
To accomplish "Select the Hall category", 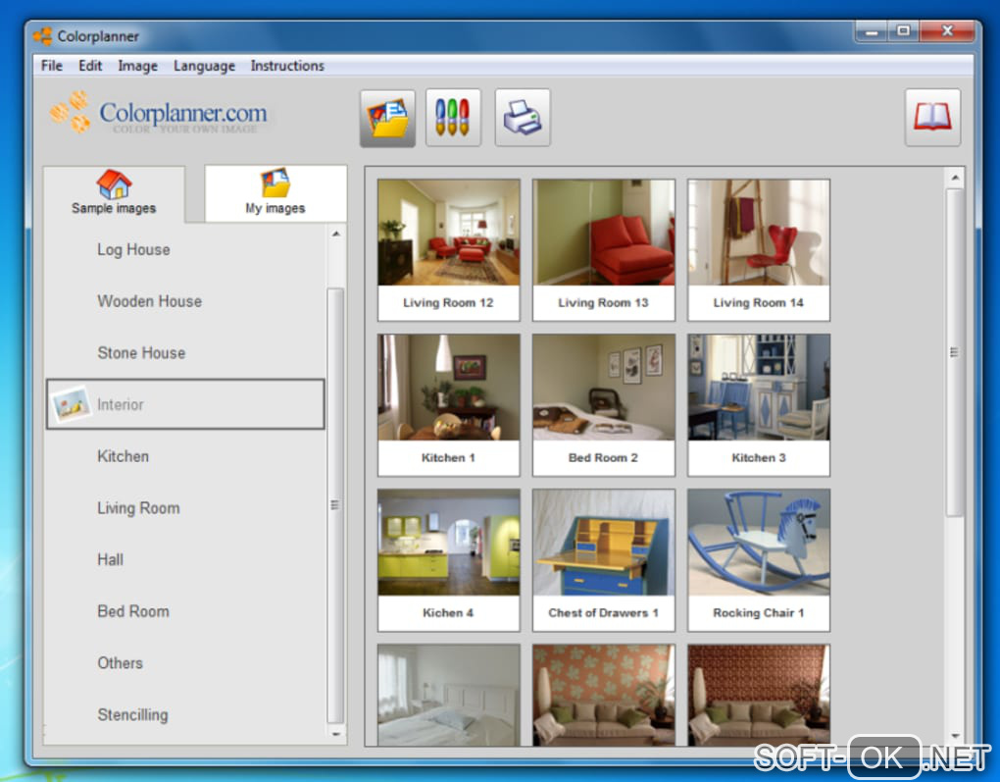I will coord(185,560).
